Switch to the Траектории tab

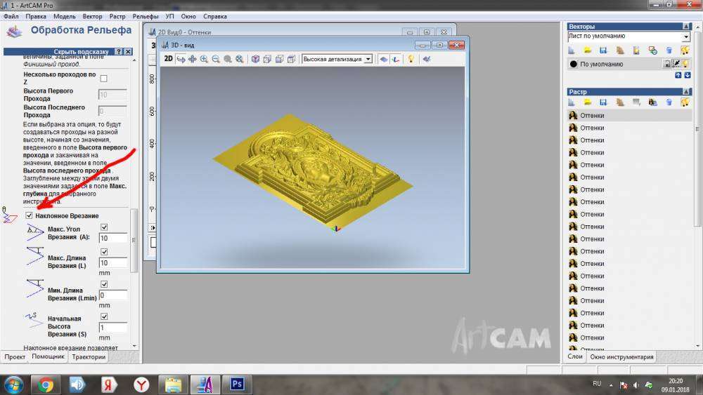(89, 357)
